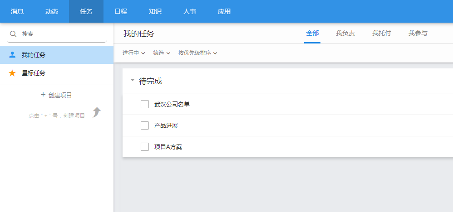Open the 进行中 status dropdown
This screenshot has width=453, height=212.
[133, 53]
